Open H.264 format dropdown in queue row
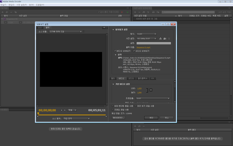233x146 pixels. point(6,22)
